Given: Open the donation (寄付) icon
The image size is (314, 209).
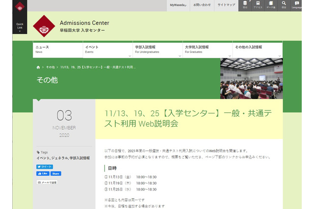Looking at the screenshot, I should tap(245, 5).
